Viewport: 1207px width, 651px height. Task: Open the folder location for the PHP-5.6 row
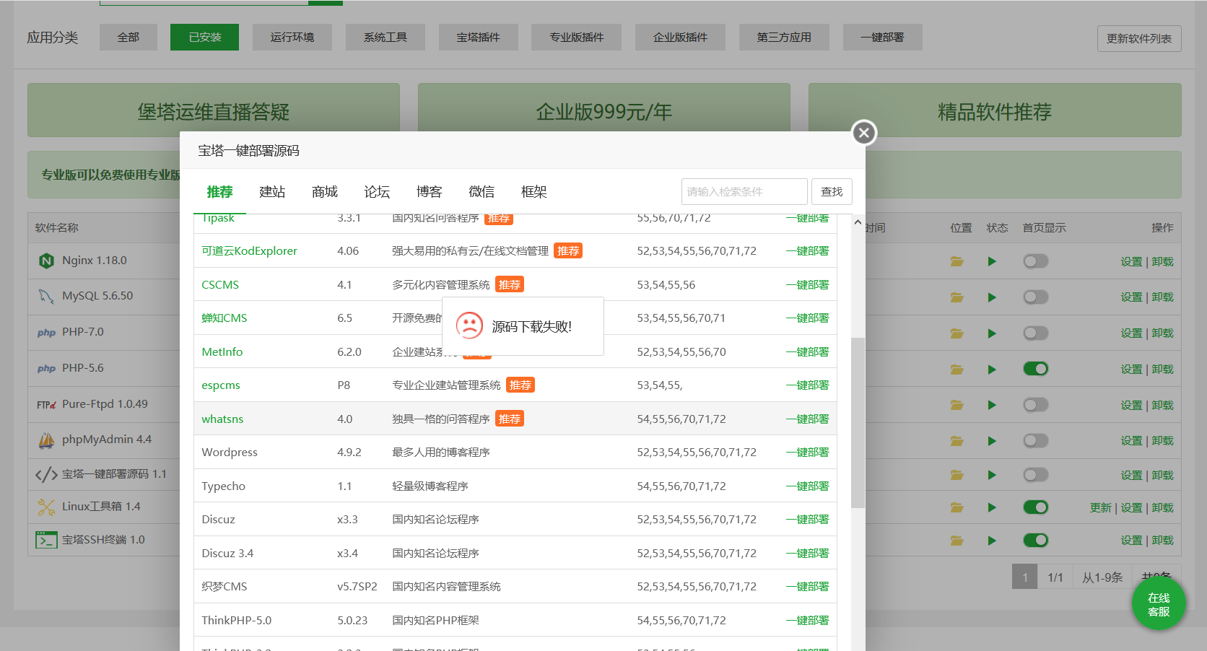click(x=957, y=370)
